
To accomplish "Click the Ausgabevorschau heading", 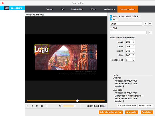I will [x=35, y=15].
